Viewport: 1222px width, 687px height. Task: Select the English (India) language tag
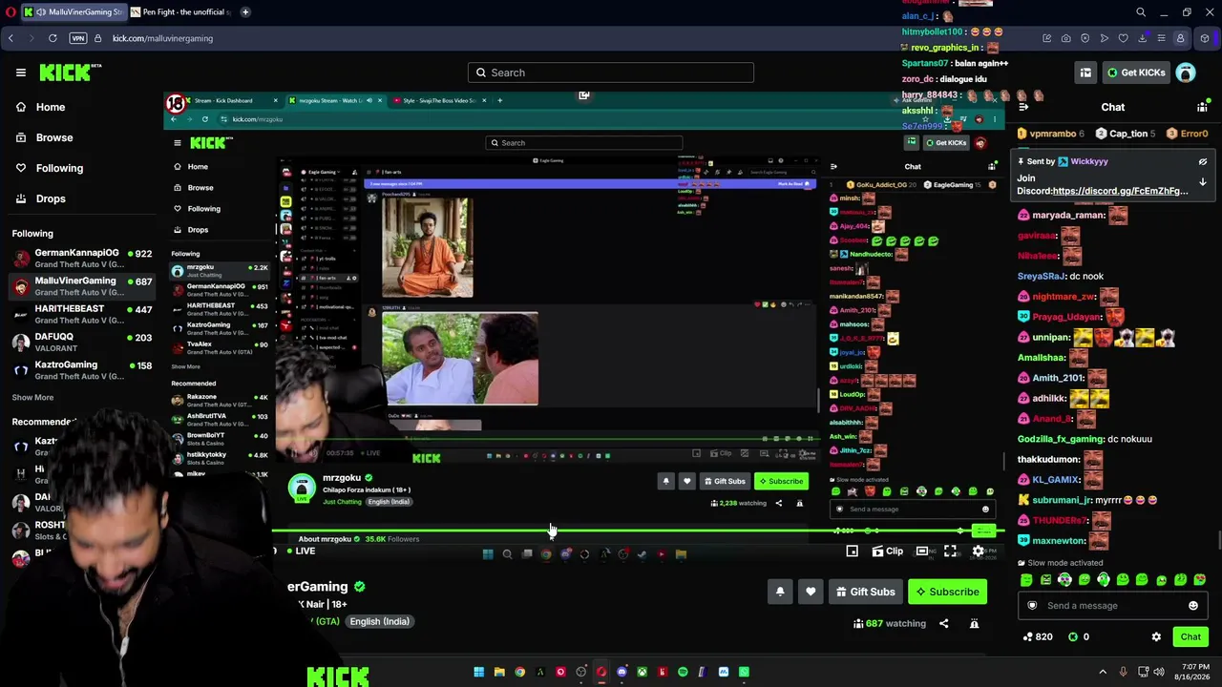pyautogui.click(x=379, y=621)
